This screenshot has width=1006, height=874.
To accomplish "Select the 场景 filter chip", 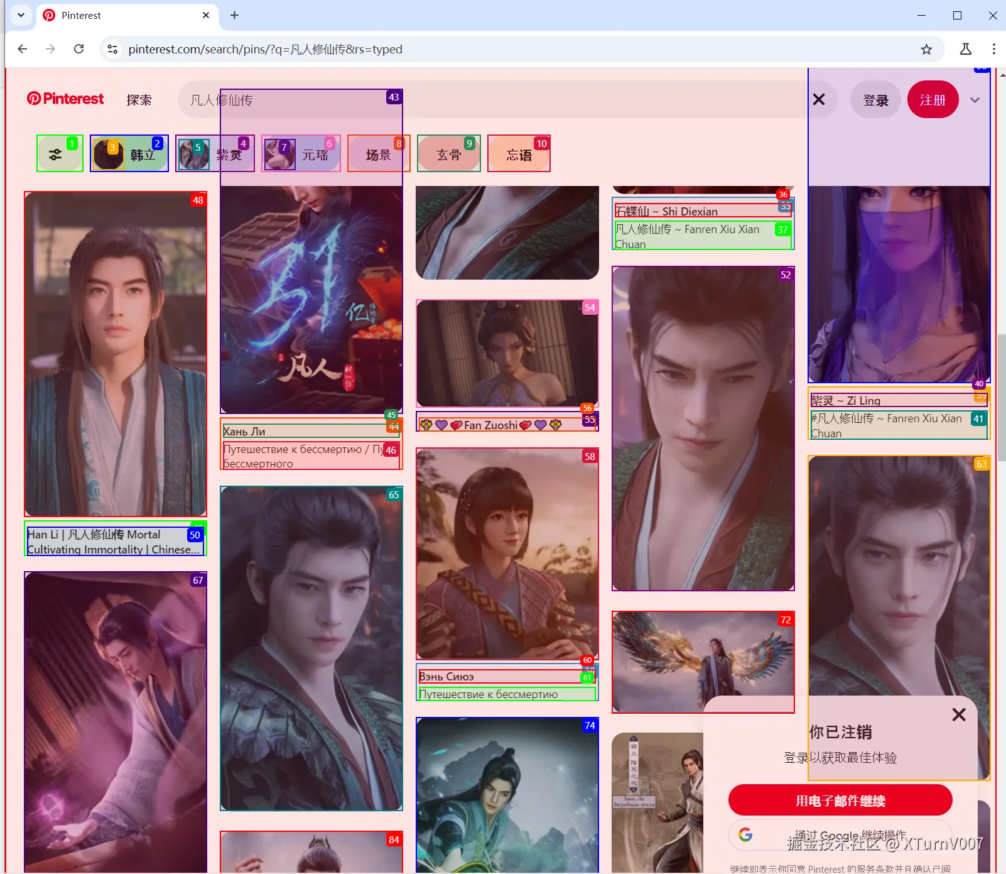I will (379, 153).
